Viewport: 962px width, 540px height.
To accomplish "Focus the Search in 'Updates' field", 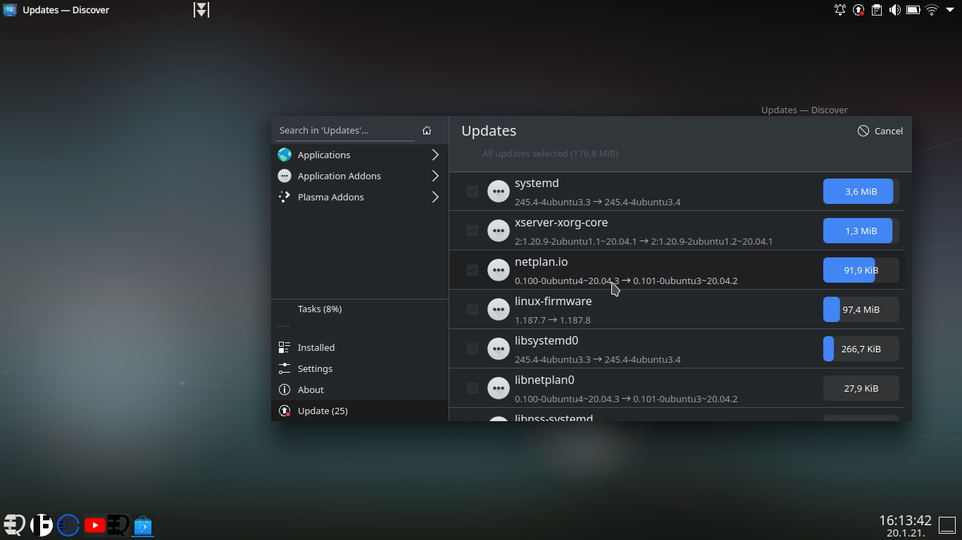I will (x=345, y=130).
